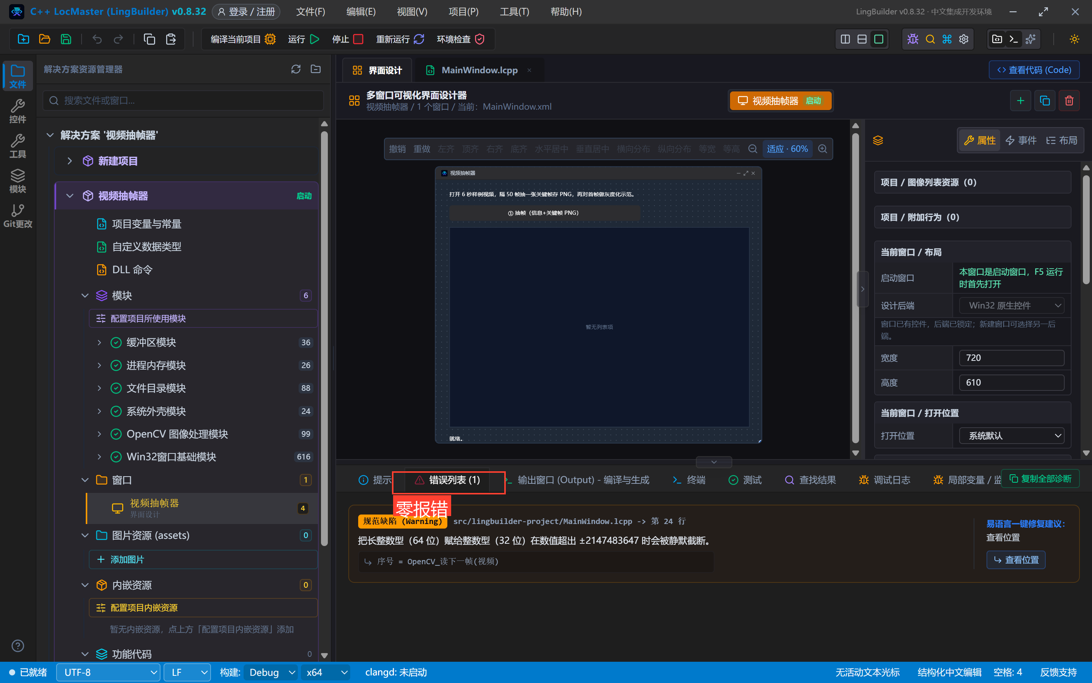Click the search magnifier icon in top toolbar

tap(930, 39)
